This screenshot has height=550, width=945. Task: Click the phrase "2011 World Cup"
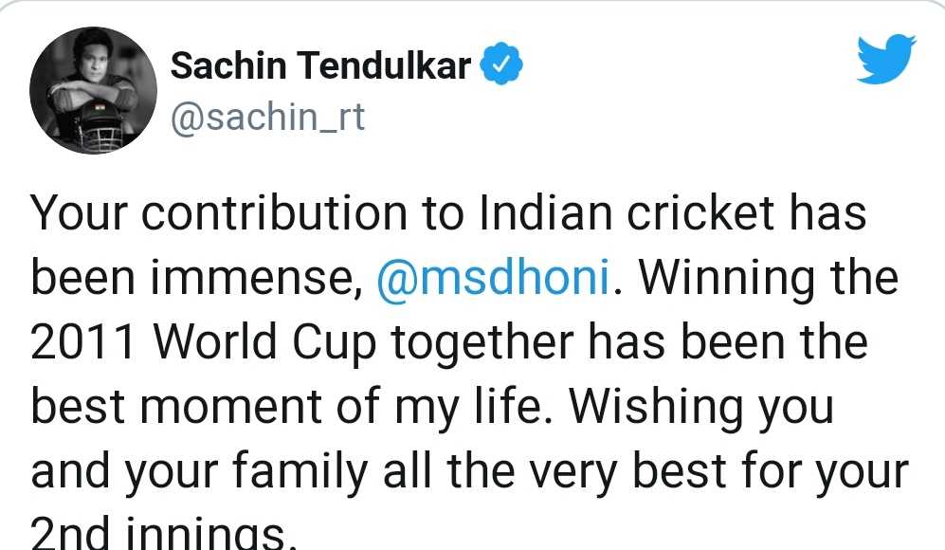[x=204, y=342]
